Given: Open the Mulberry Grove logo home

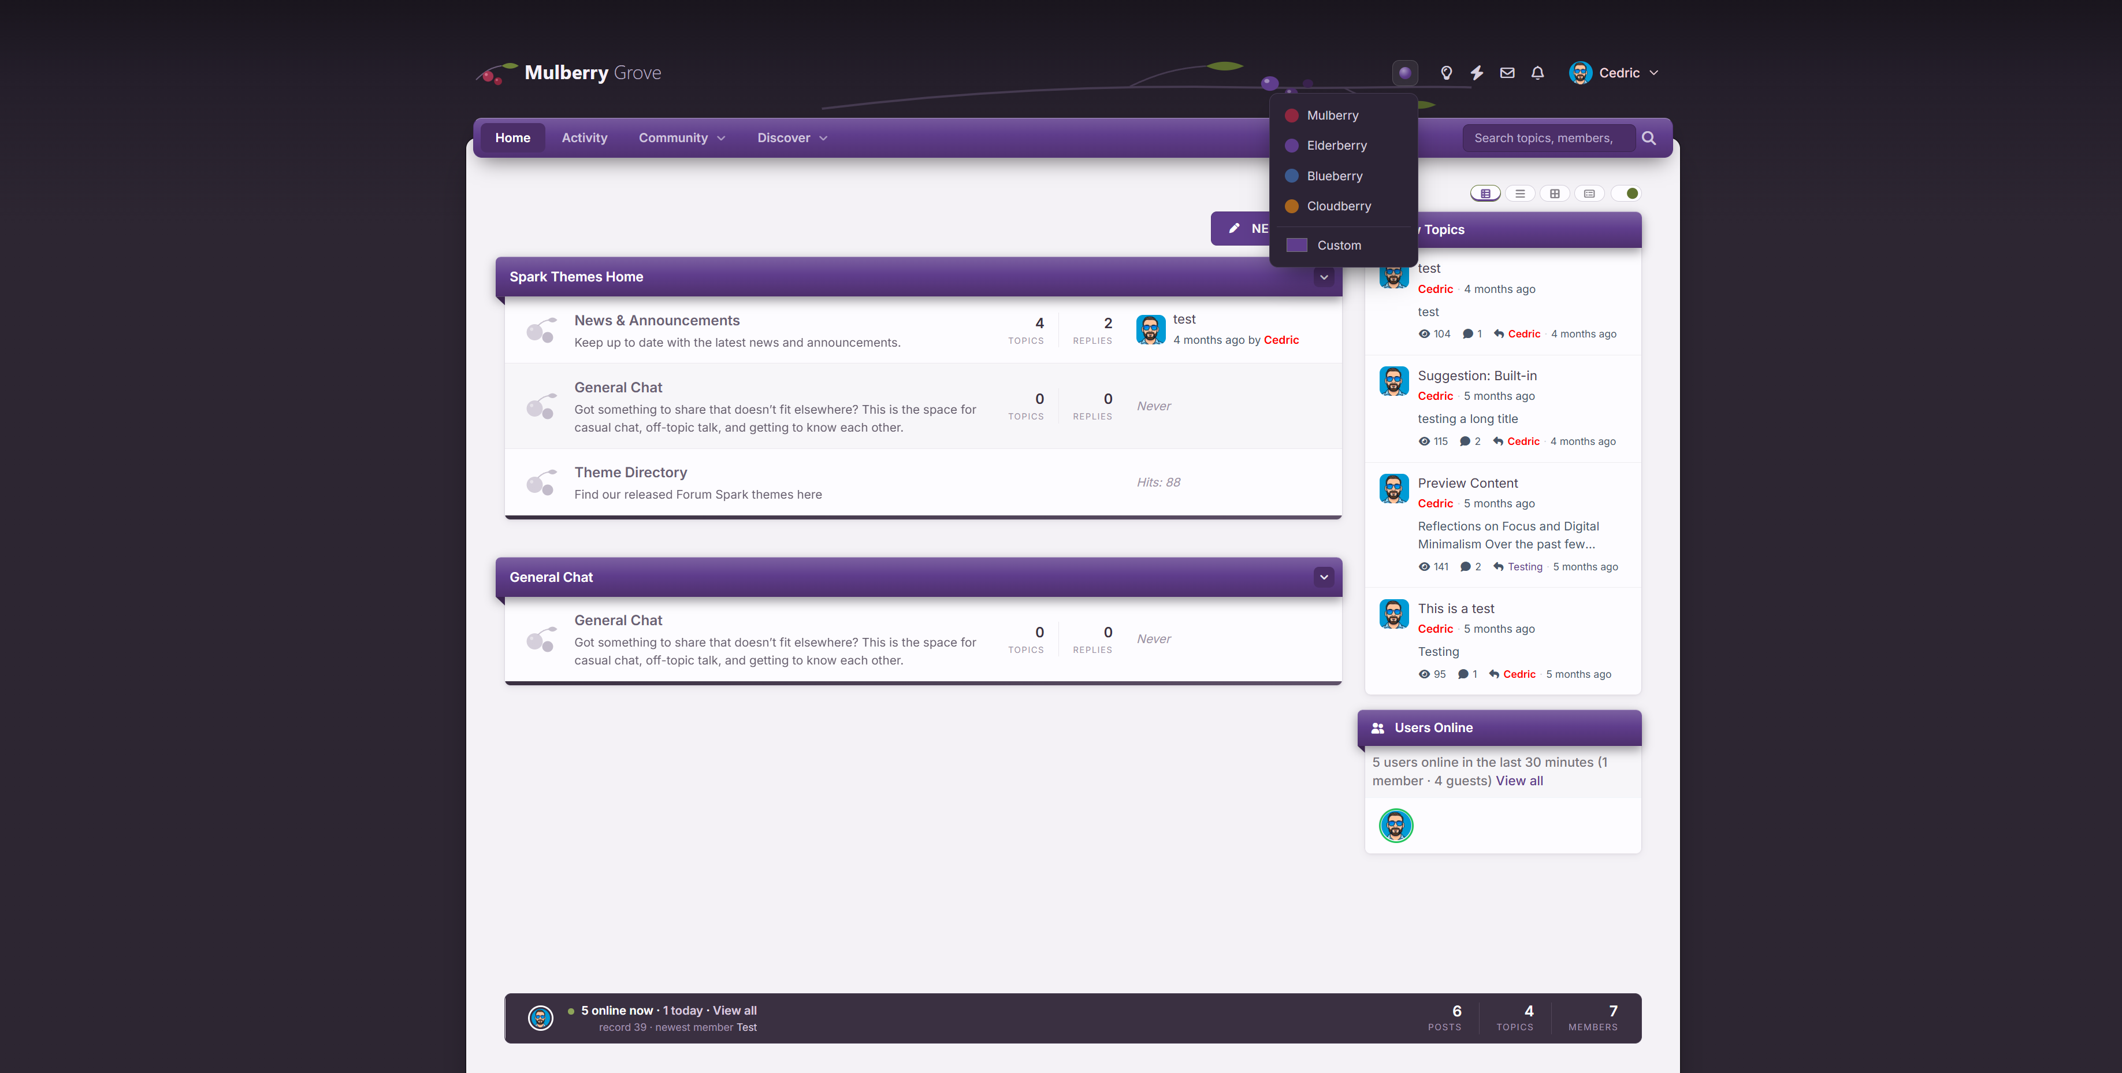Looking at the screenshot, I should tap(568, 73).
